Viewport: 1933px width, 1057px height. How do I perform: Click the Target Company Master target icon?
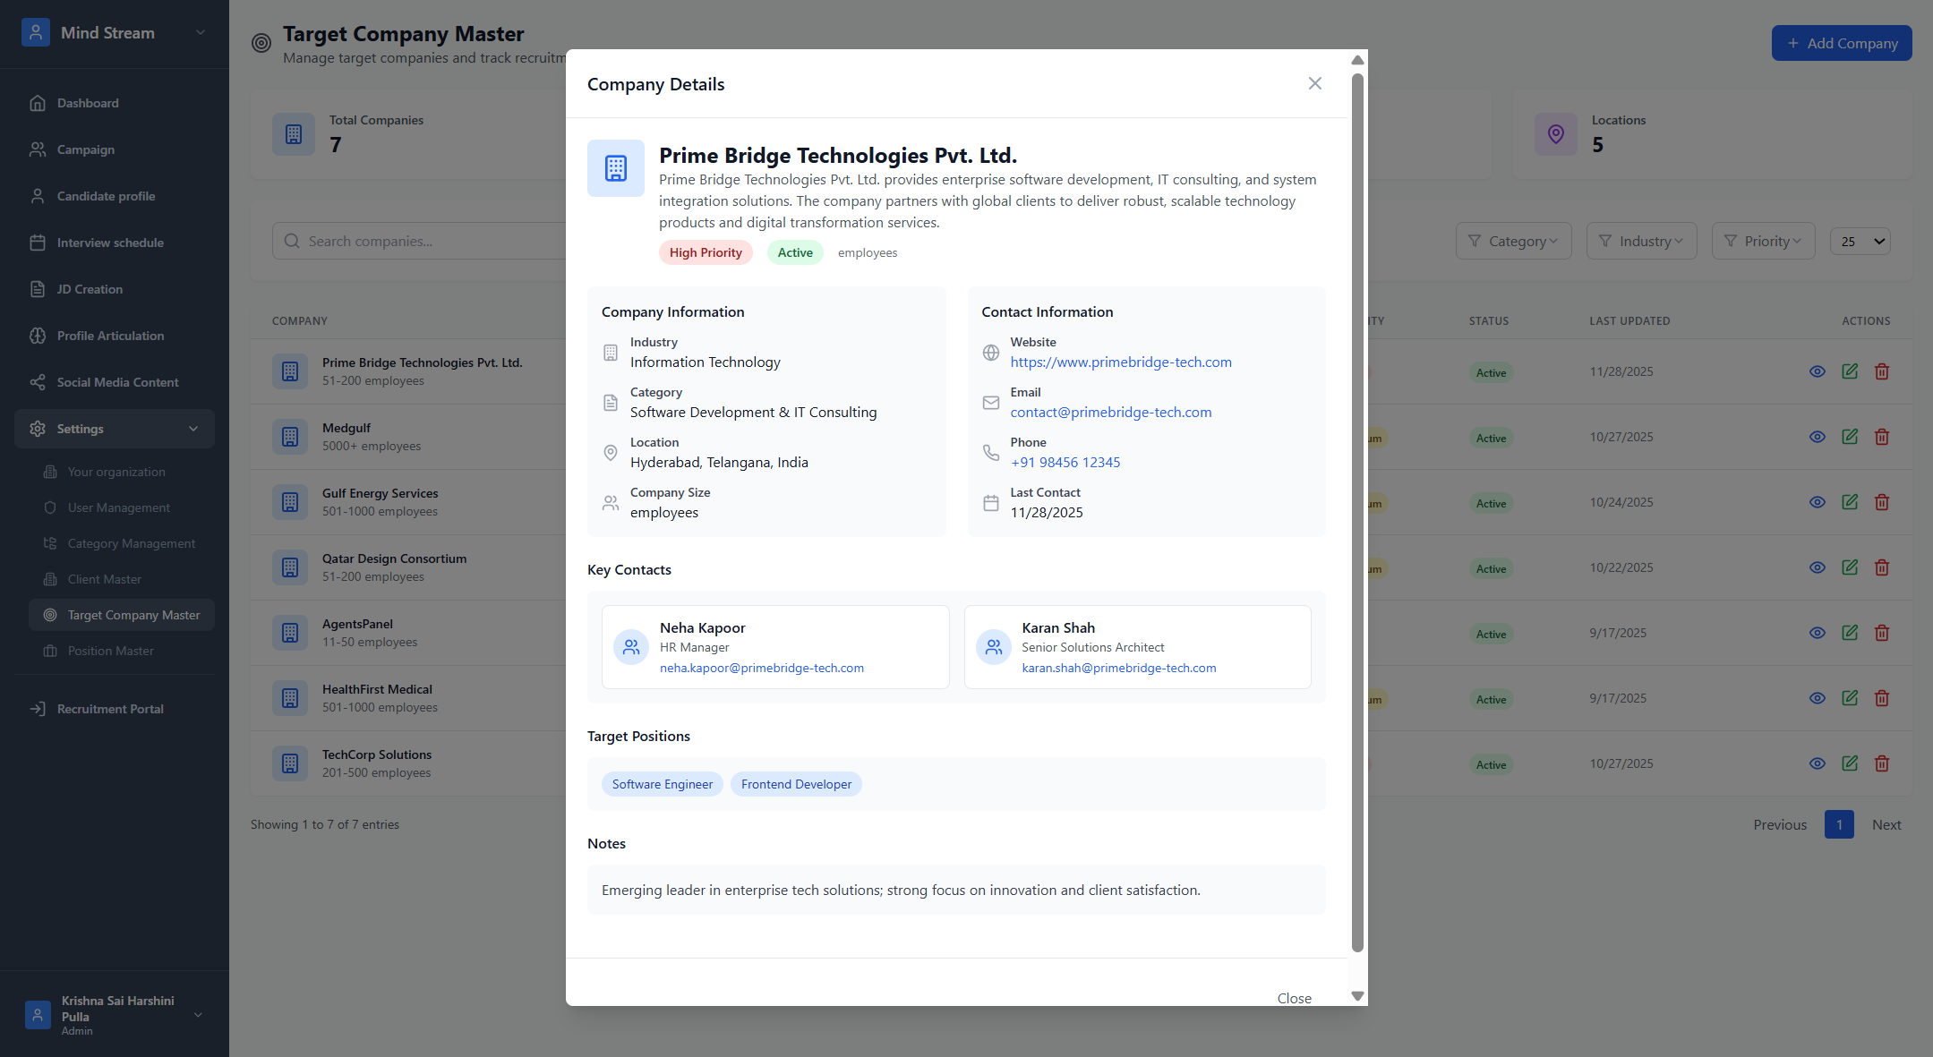click(x=261, y=43)
